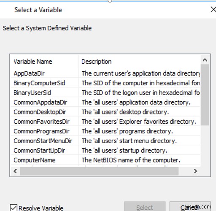The width and height of the screenshot is (216, 211).
Task: Select the CommonStartUpDir row
Action: 105,151
